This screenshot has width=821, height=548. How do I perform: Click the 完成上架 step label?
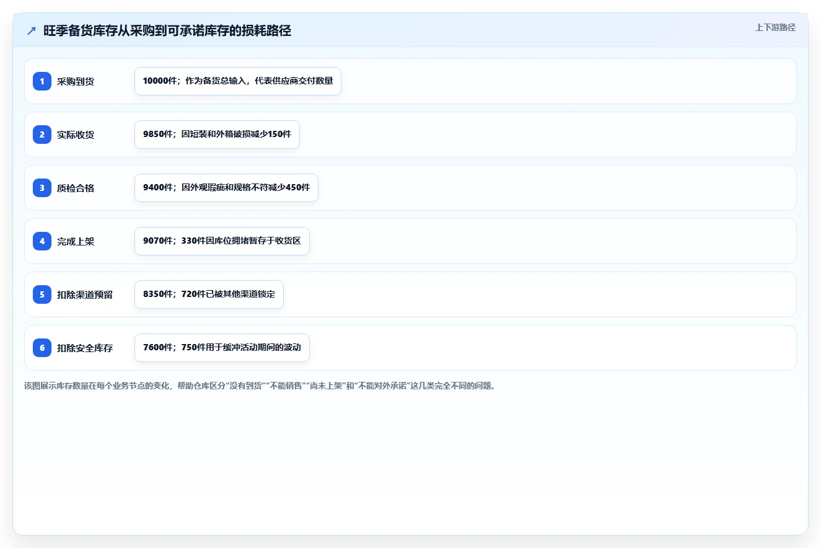pos(76,241)
